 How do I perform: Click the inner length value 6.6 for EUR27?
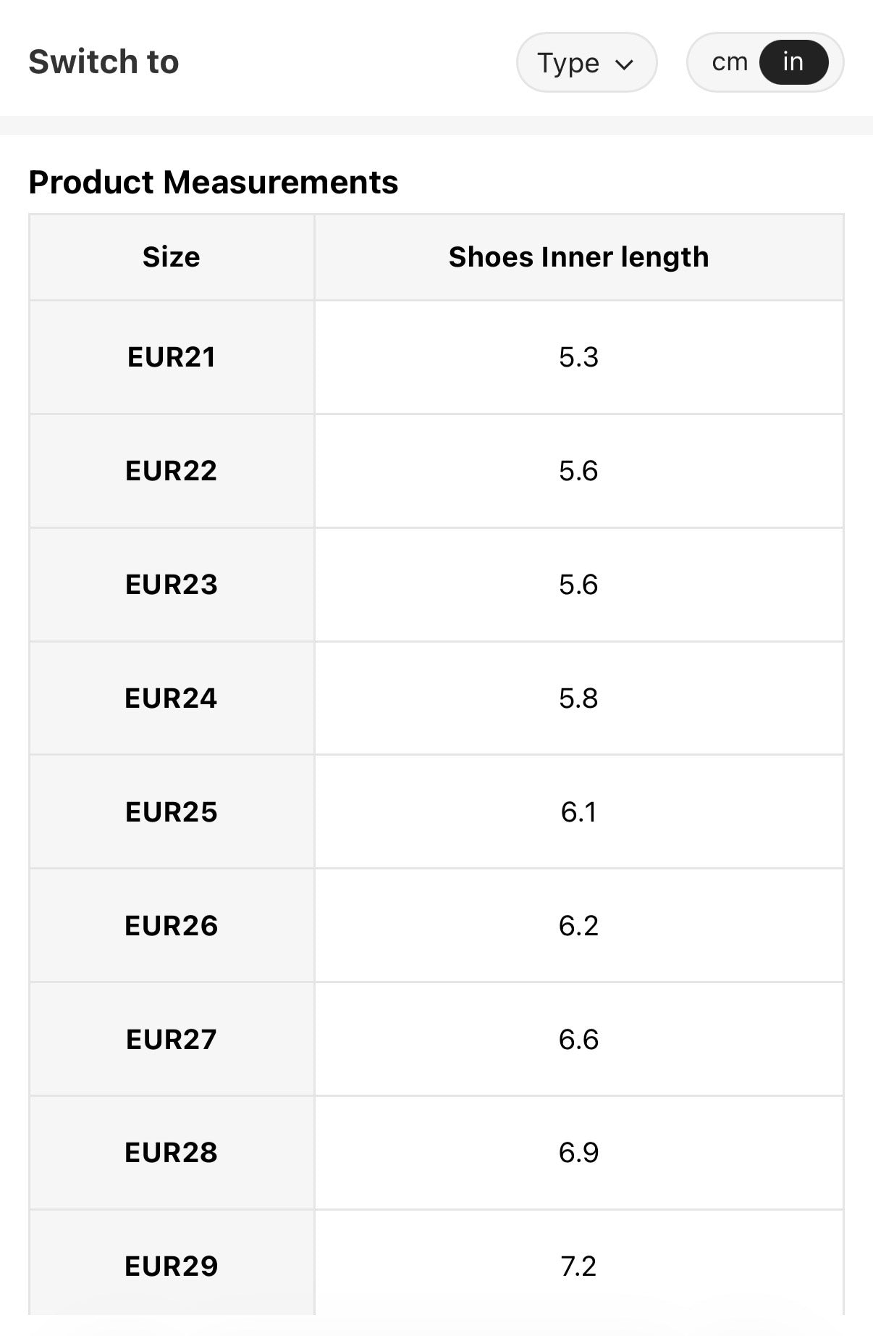coord(578,1040)
